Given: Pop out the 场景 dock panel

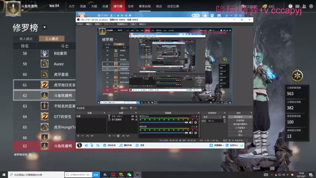Looking at the screenshot, I should 104,113.
